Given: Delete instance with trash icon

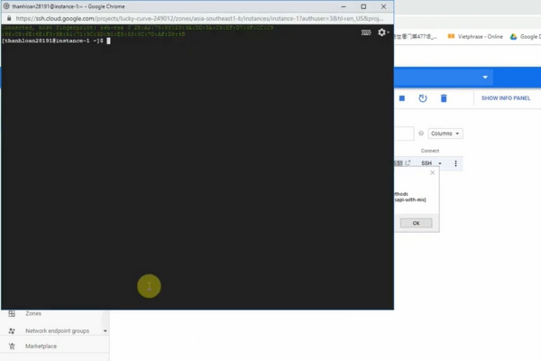Looking at the screenshot, I should click(x=444, y=98).
